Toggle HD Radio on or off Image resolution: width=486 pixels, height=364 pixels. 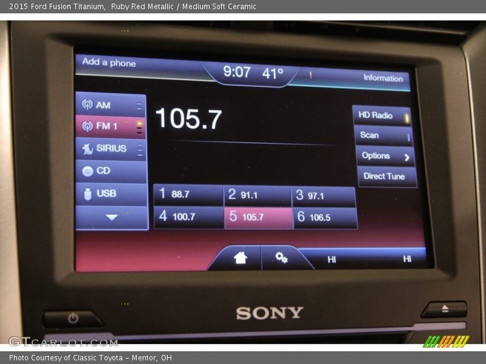[x=382, y=116]
